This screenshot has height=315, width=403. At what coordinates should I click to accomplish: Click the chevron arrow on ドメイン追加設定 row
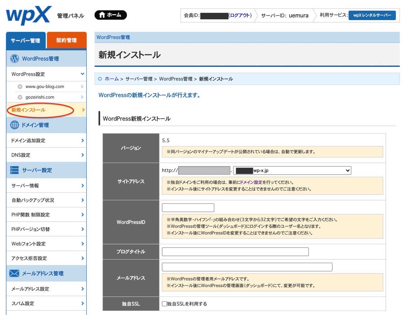tap(82, 140)
